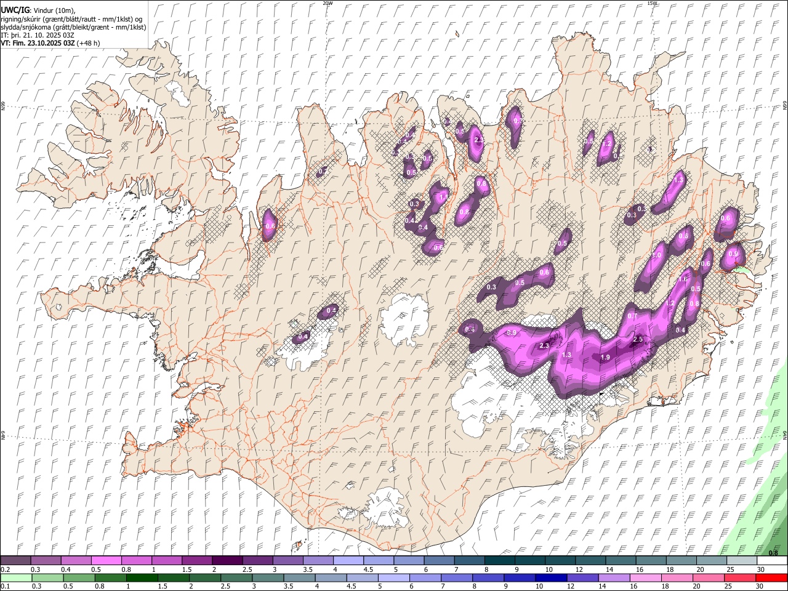Click the violet bottom-row swatch above 14
The height and width of the screenshot is (591, 788).
point(613,578)
